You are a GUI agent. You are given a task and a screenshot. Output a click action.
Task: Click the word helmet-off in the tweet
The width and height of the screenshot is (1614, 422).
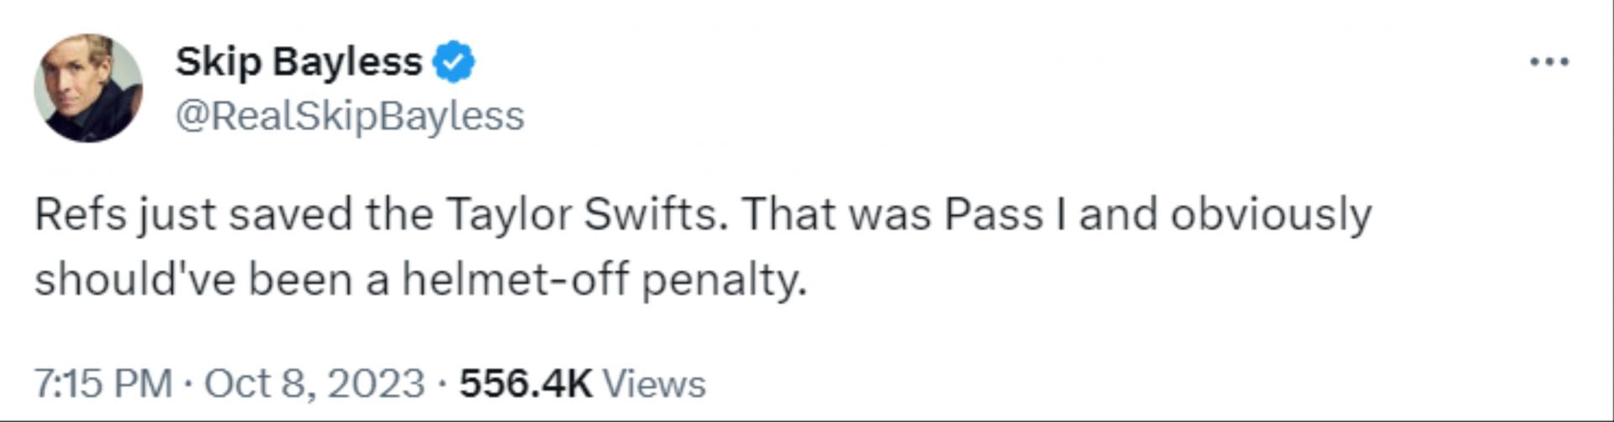click(x=514, y=279)
